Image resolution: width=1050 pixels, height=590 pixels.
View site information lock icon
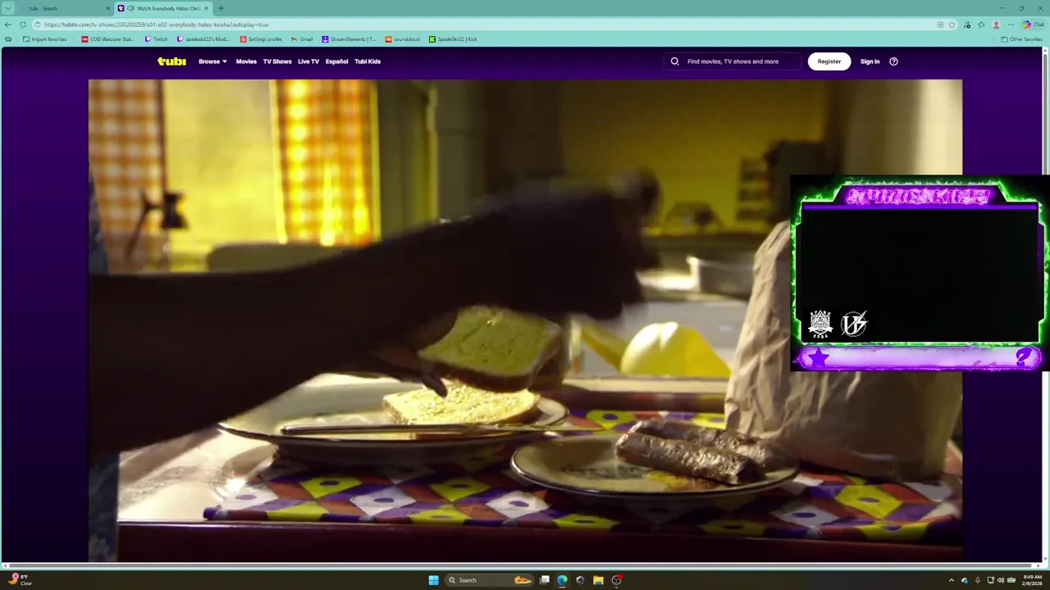(x=39, y=25)
